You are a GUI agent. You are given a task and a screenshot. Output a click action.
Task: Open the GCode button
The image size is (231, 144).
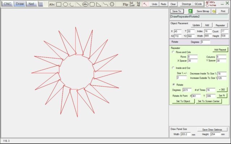[198, 4]
